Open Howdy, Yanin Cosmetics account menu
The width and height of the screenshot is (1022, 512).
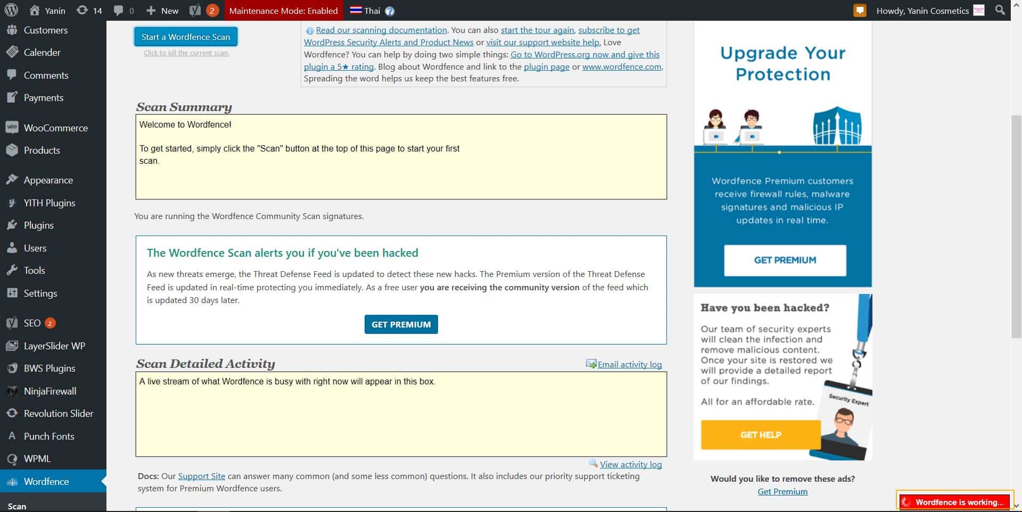coord(930,11)
